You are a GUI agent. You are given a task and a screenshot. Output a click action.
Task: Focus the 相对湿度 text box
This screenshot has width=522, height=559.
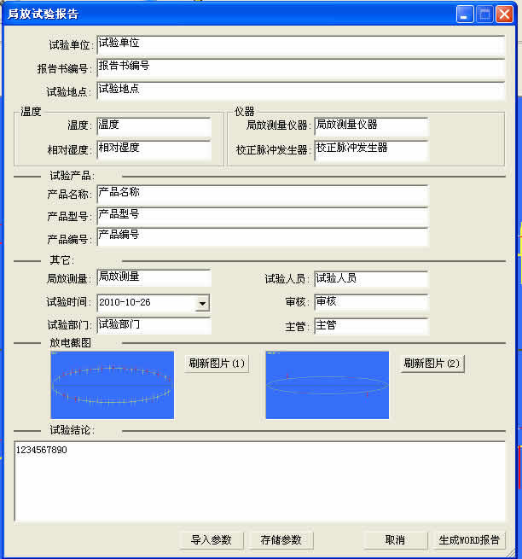click(154, 150)
